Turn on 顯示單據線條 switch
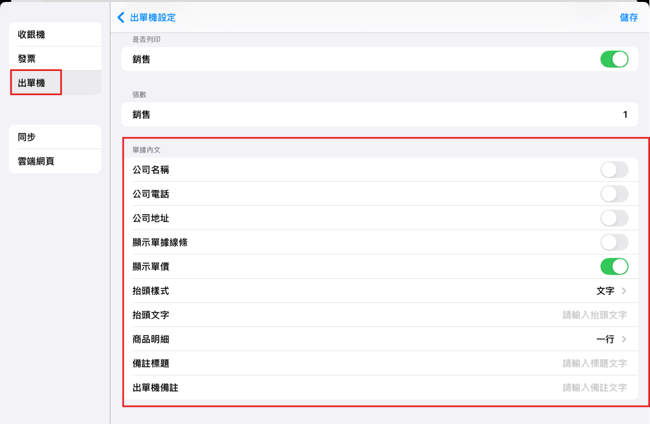650x424 pixels. (x=614, y=242)
